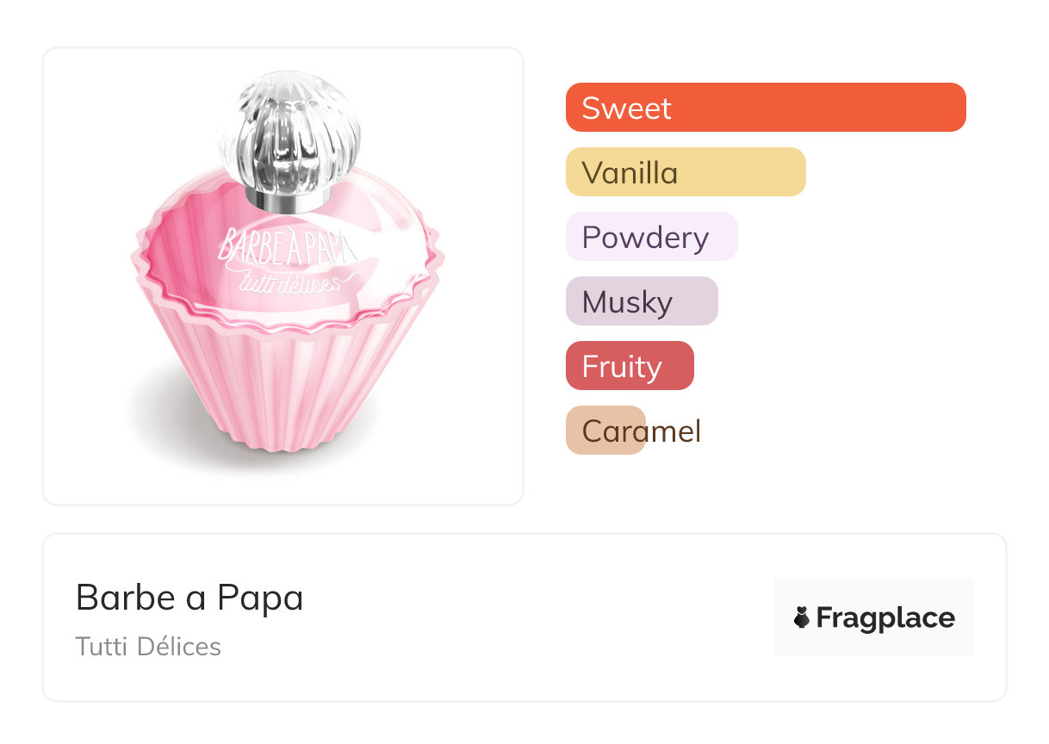This screenshot has height=744, width=1049.
Task: Open the Barbe a Papa perfume title
Action: tap(189, 598)
